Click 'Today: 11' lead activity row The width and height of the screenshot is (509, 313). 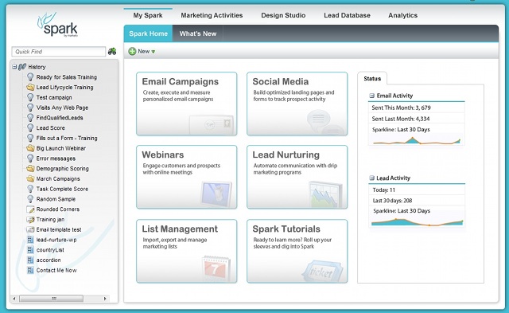click(x=383, y=190)
